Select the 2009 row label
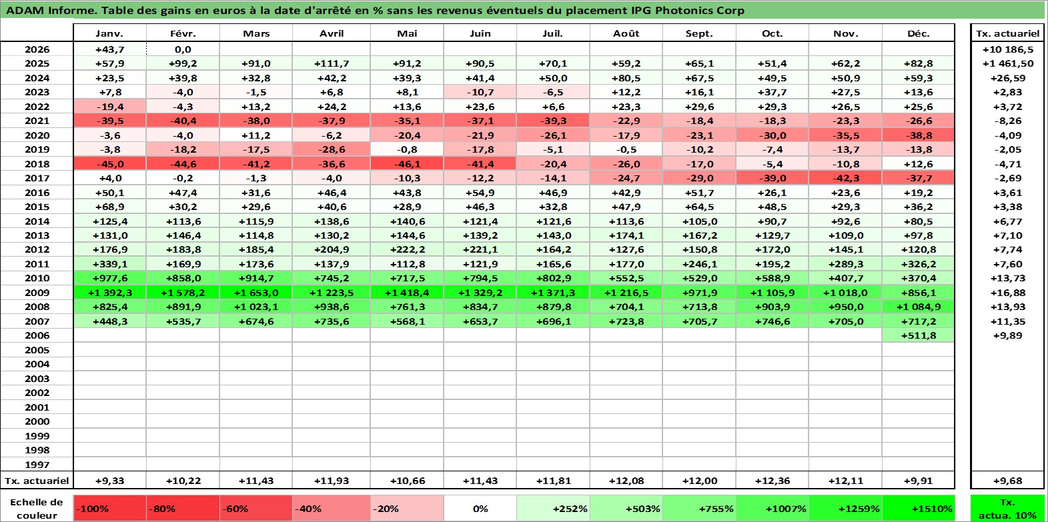This screenshot has height=522, width=1048. pos(37,293)
